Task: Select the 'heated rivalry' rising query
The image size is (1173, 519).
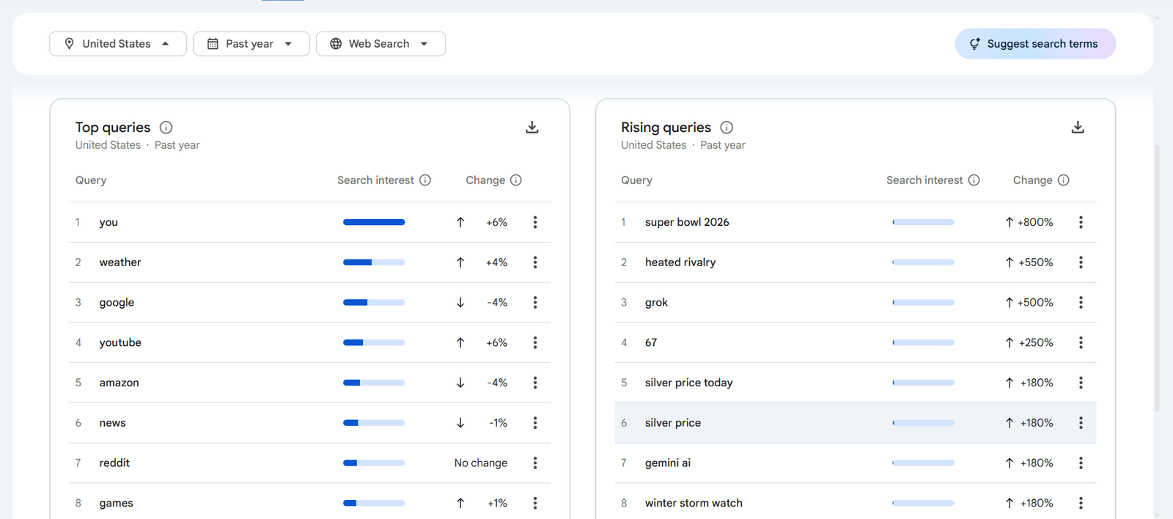Action: tap(680, 262)
